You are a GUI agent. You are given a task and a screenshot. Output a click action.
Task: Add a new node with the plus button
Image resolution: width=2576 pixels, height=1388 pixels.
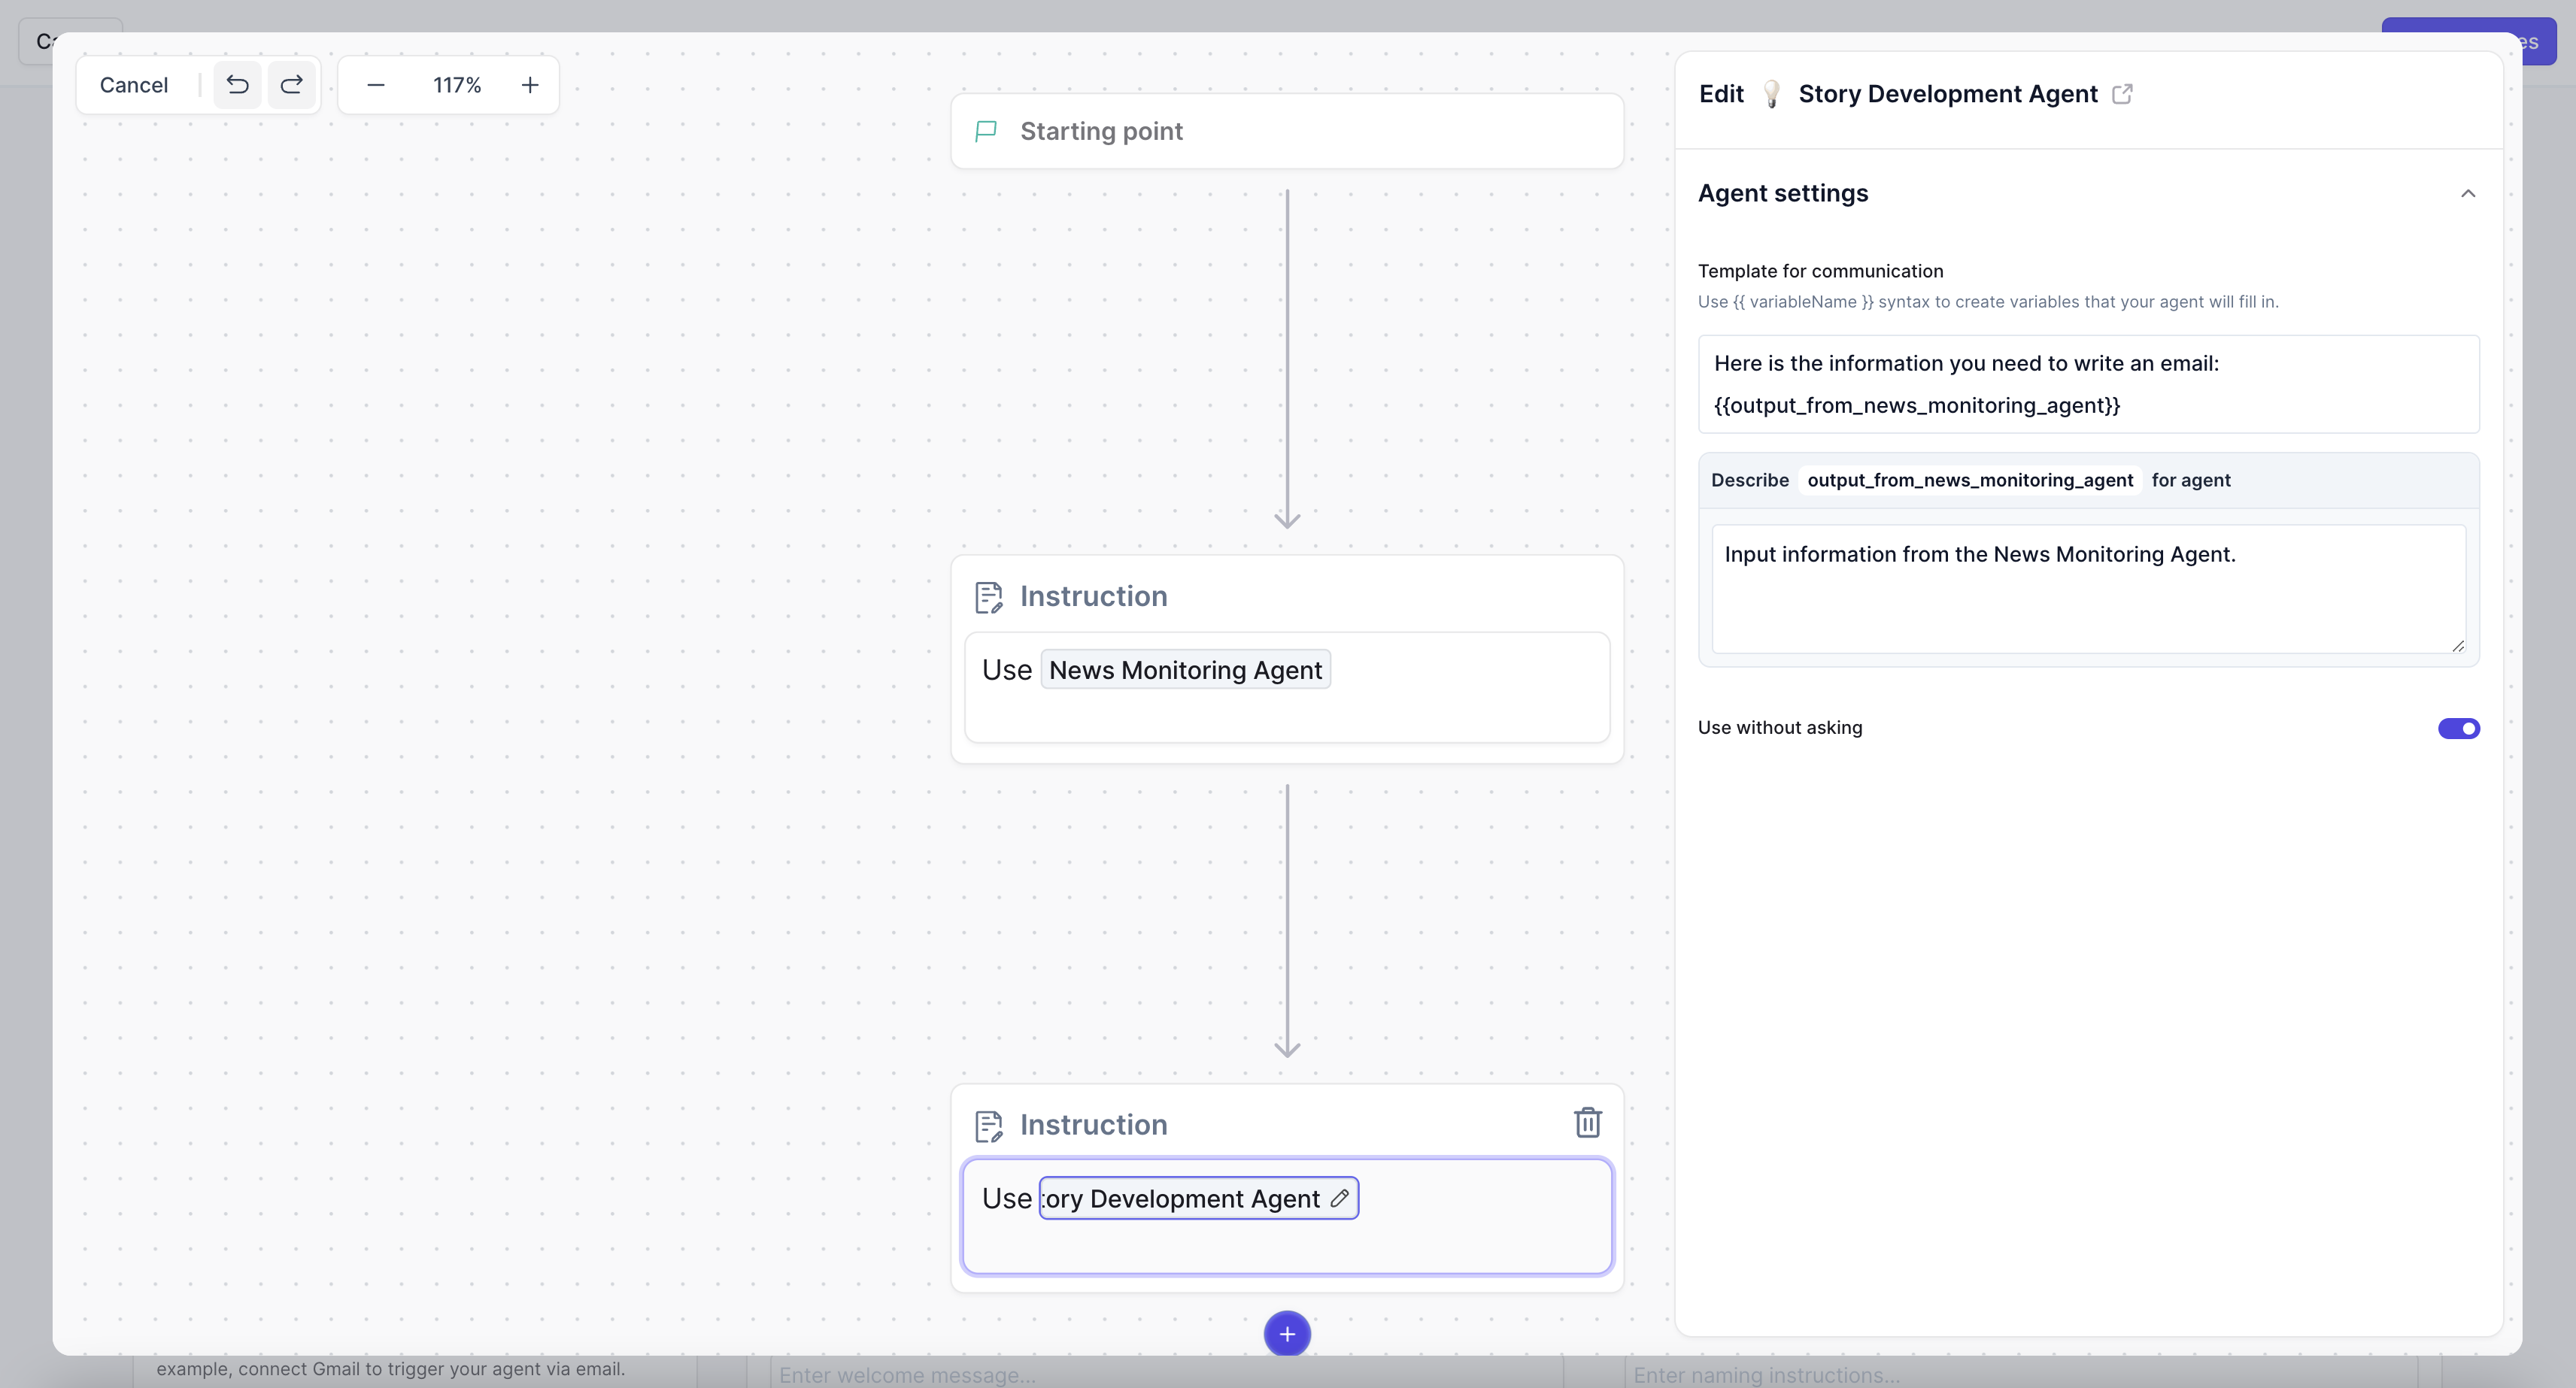pos(1287,1334)
